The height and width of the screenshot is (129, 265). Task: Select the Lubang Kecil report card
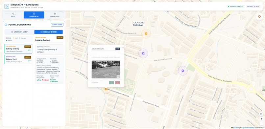(18, 59)
